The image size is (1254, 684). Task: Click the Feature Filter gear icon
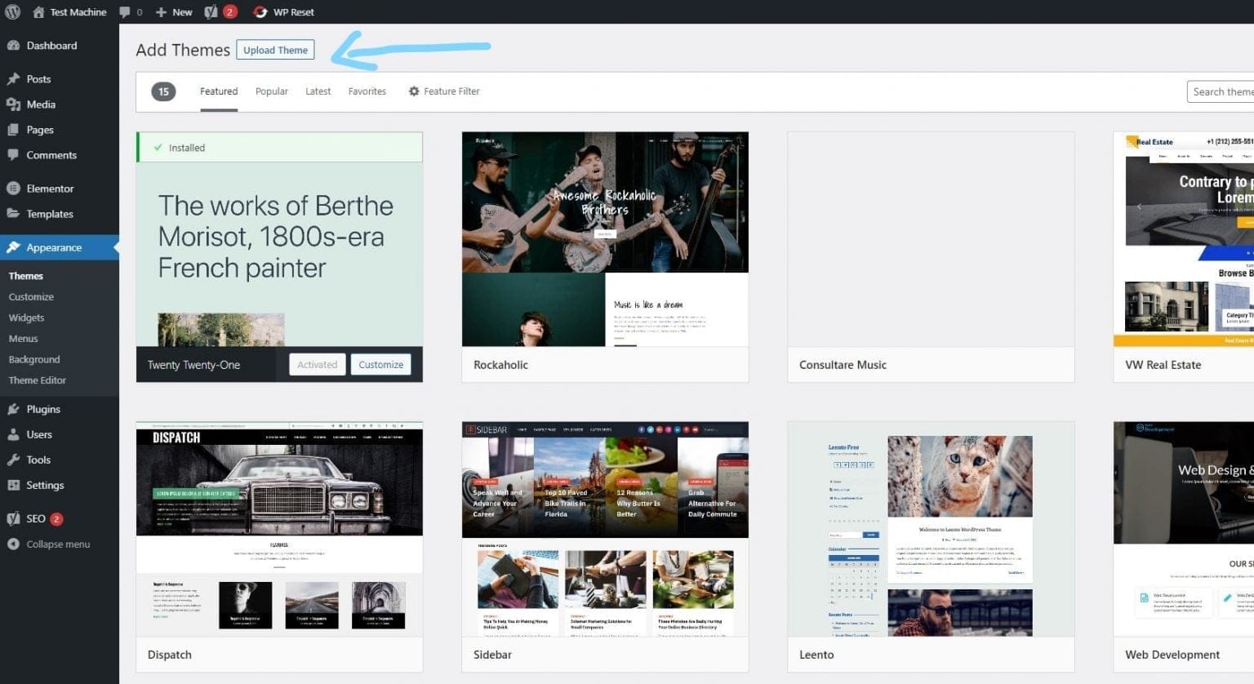(x=414, y=91)
